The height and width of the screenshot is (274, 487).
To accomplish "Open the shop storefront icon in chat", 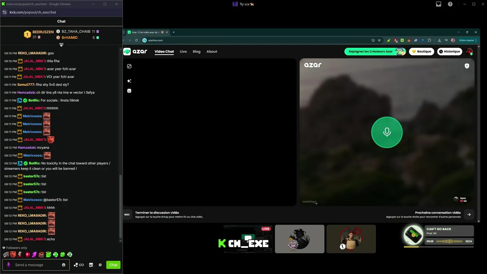I will [91, 265].
